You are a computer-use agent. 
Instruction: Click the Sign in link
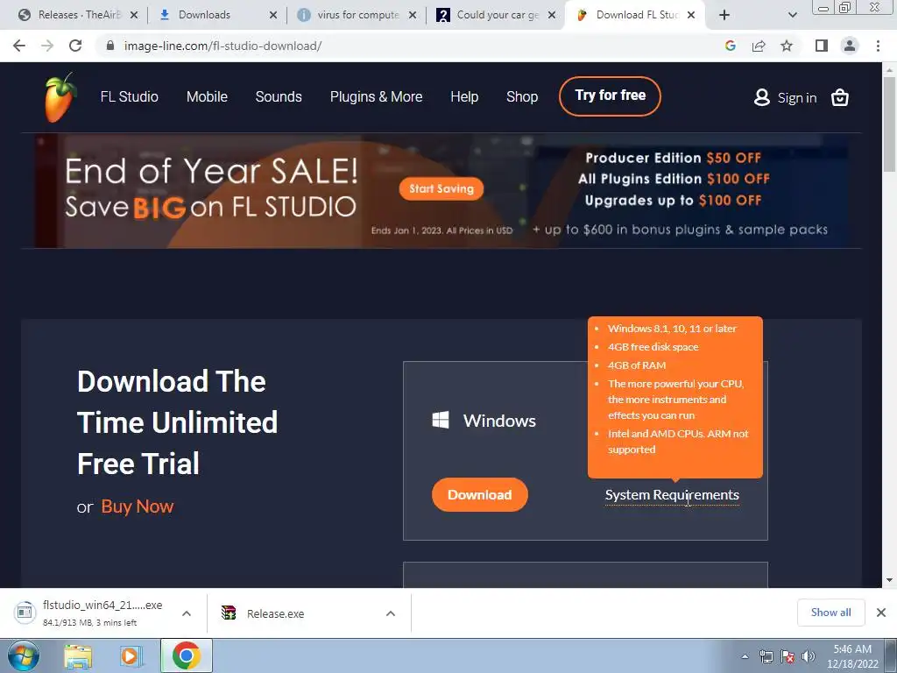coord(797,98)
